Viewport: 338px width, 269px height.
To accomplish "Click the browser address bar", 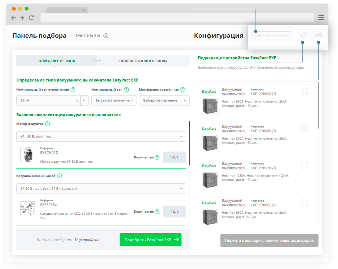I will pos(177,17).
